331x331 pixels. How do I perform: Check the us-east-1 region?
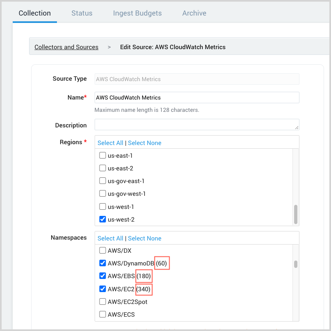coord(102,155)
